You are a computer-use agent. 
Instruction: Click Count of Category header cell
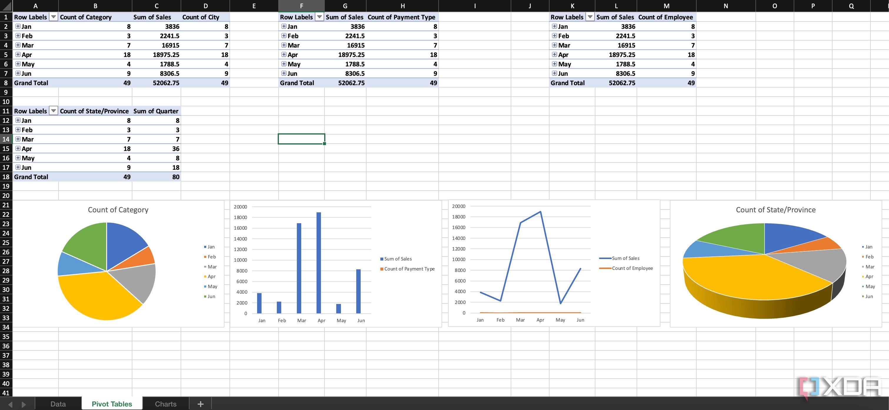coord(95,17)
